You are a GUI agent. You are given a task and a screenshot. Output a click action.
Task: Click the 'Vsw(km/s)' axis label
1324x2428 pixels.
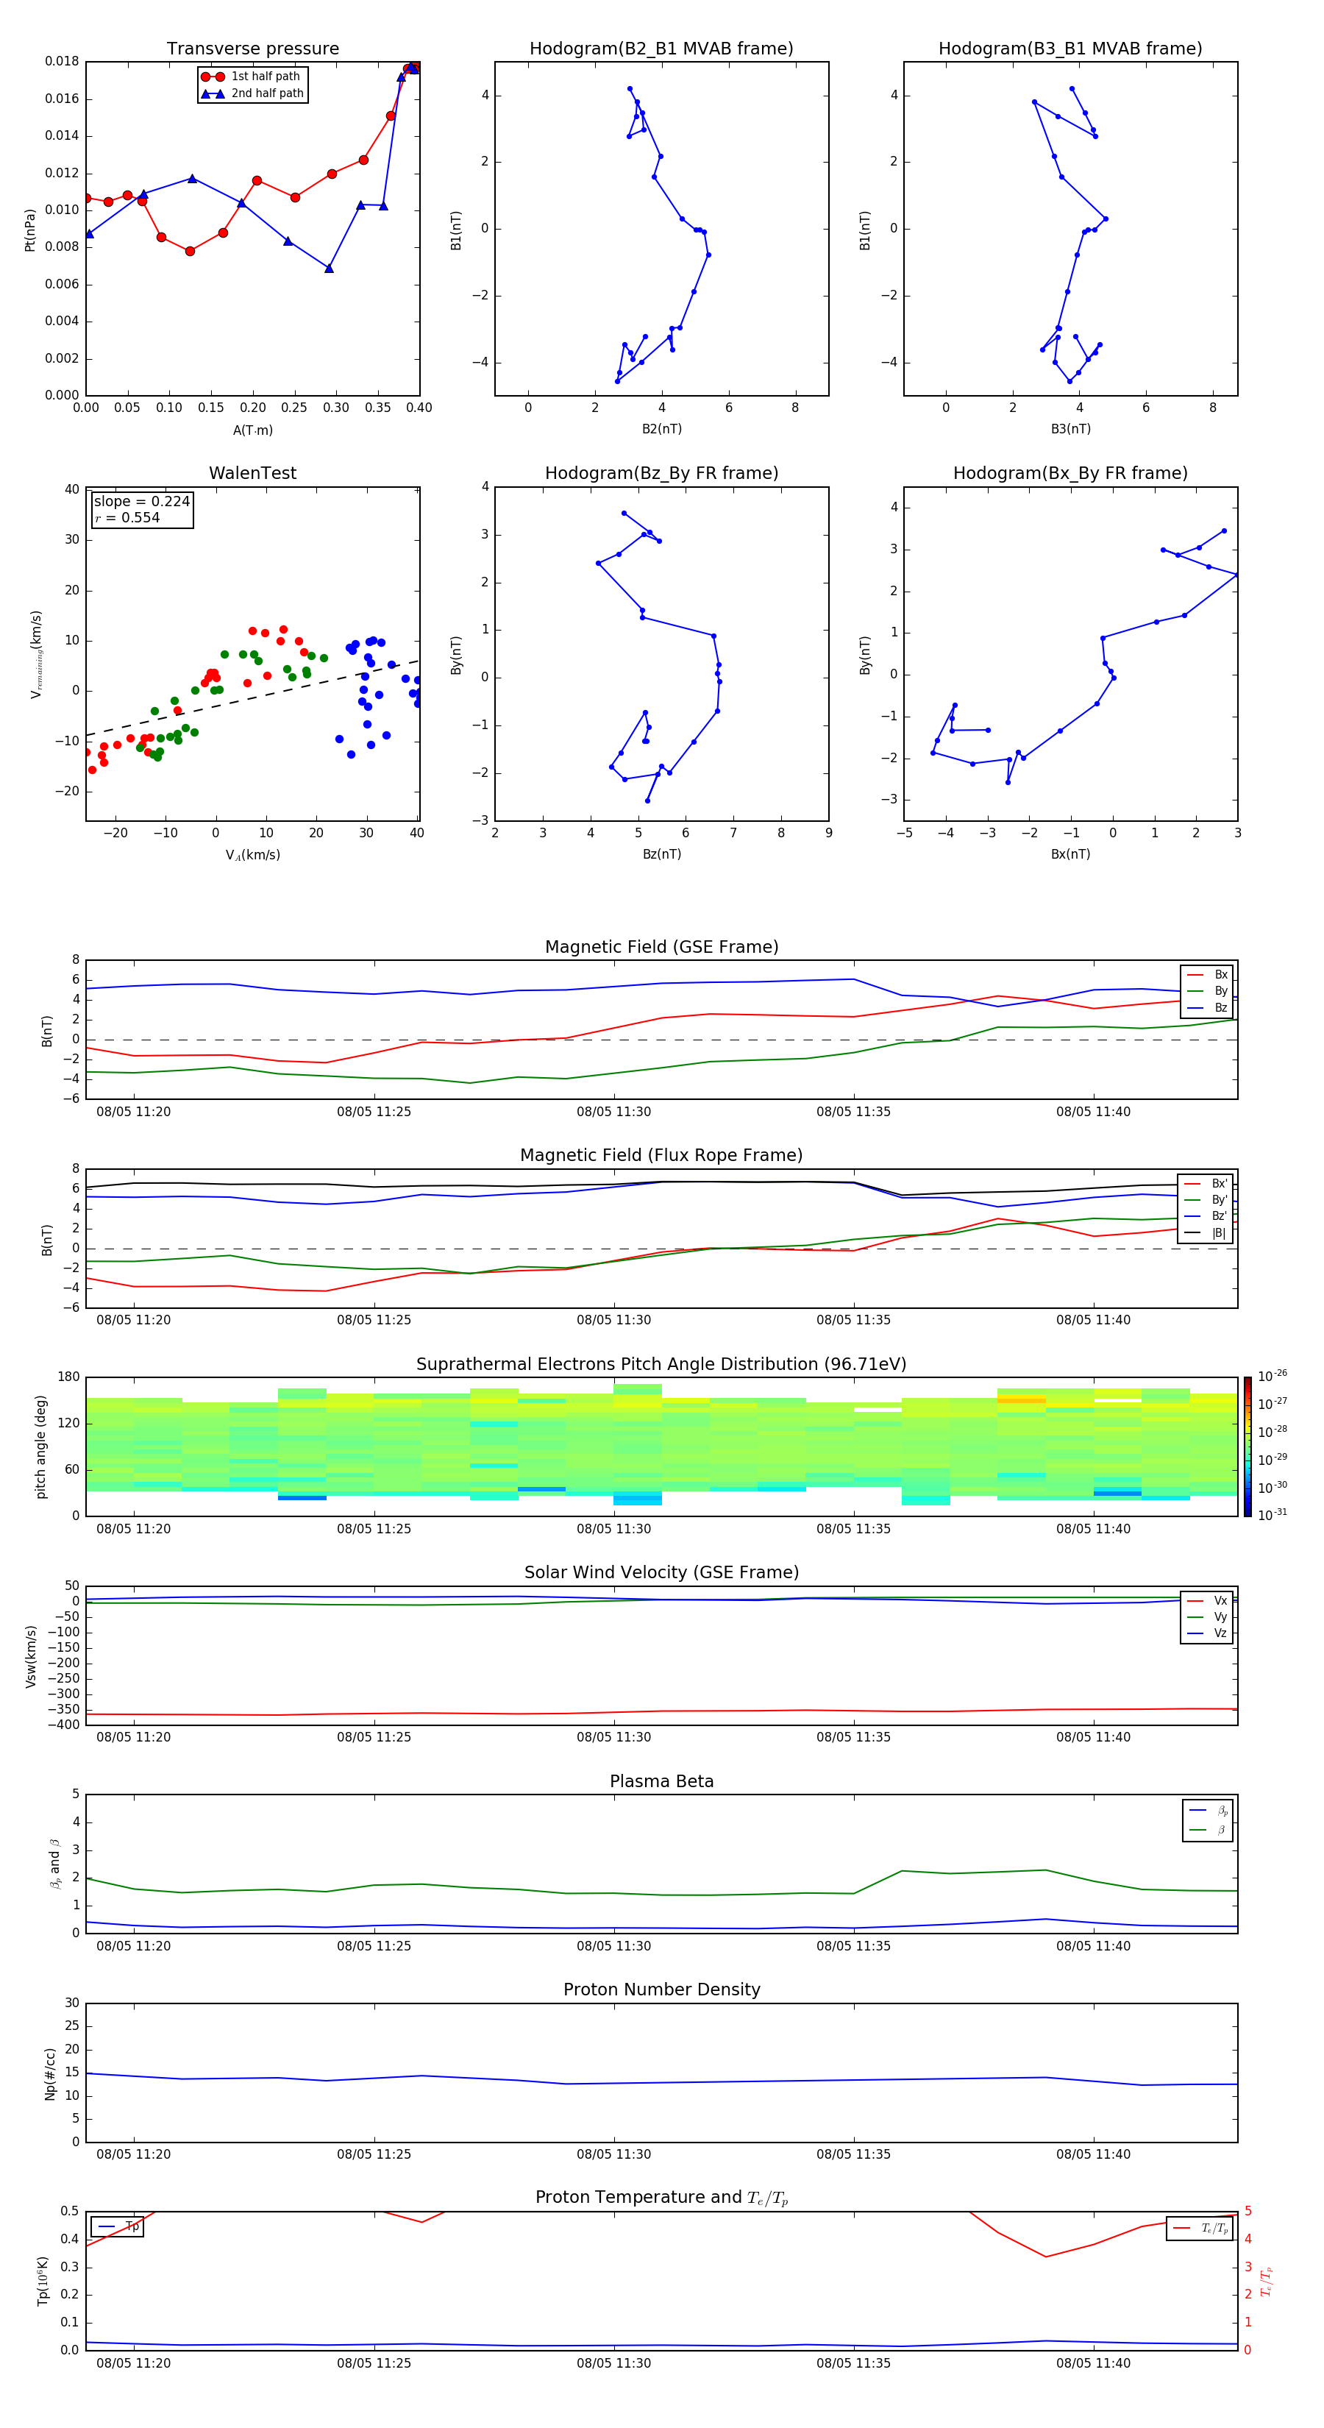tap(31, 1656)
